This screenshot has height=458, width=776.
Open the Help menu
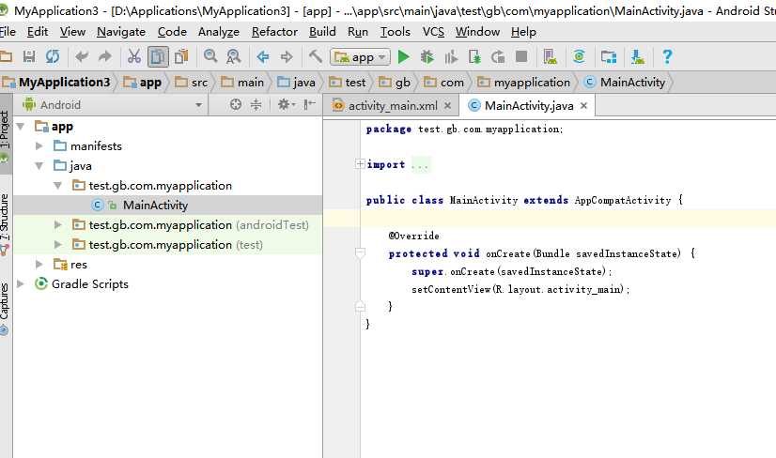pyautogui.click(x=523, y=32)
